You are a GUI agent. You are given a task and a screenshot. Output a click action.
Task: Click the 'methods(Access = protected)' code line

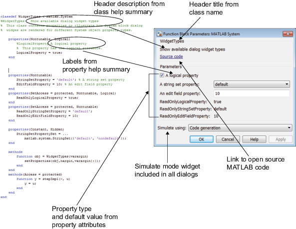click(35, 174)
